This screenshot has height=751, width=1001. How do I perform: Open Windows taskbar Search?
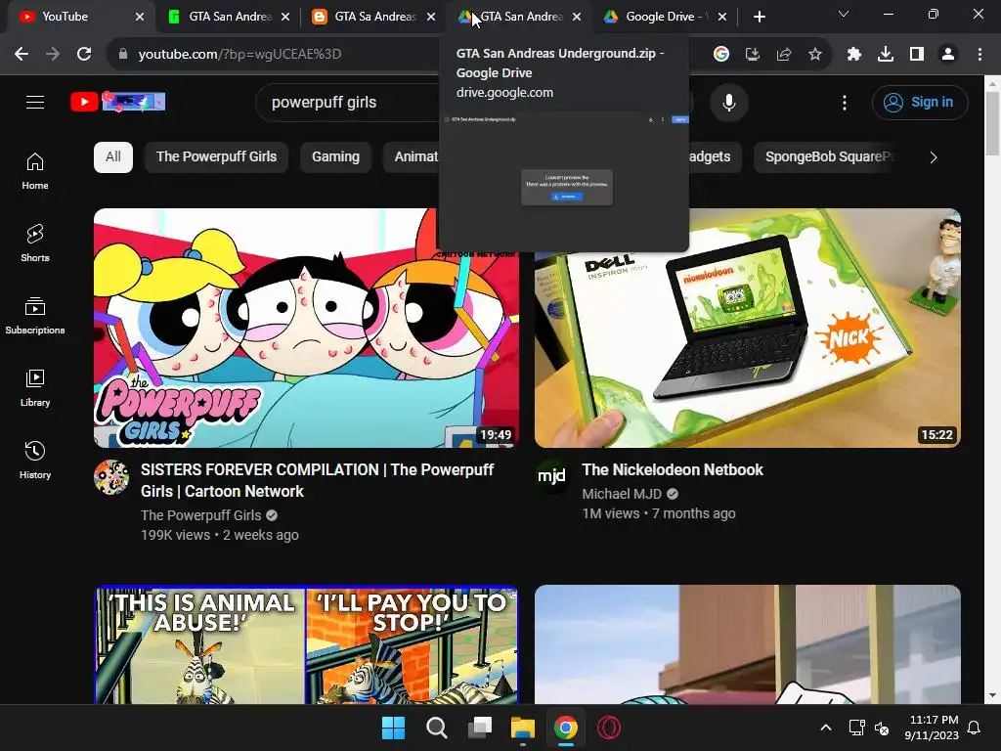point(437,728)
